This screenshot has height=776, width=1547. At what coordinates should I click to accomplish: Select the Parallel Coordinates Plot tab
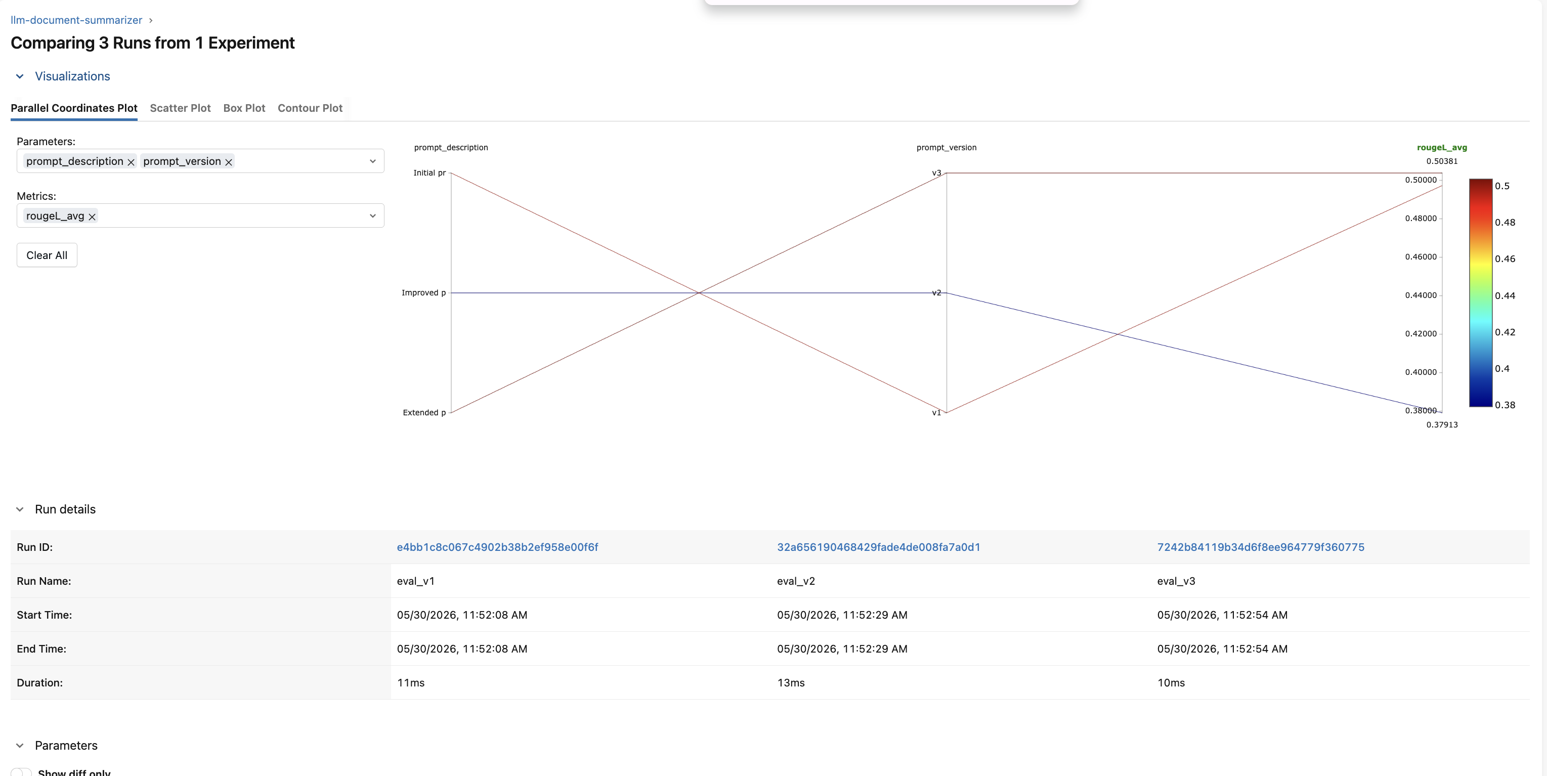pyautogui.click(x=74, y=108)
